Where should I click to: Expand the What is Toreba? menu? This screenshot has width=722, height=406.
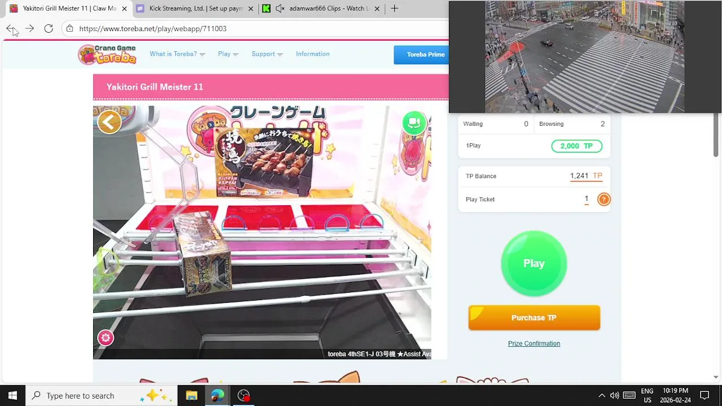(177, 54)
